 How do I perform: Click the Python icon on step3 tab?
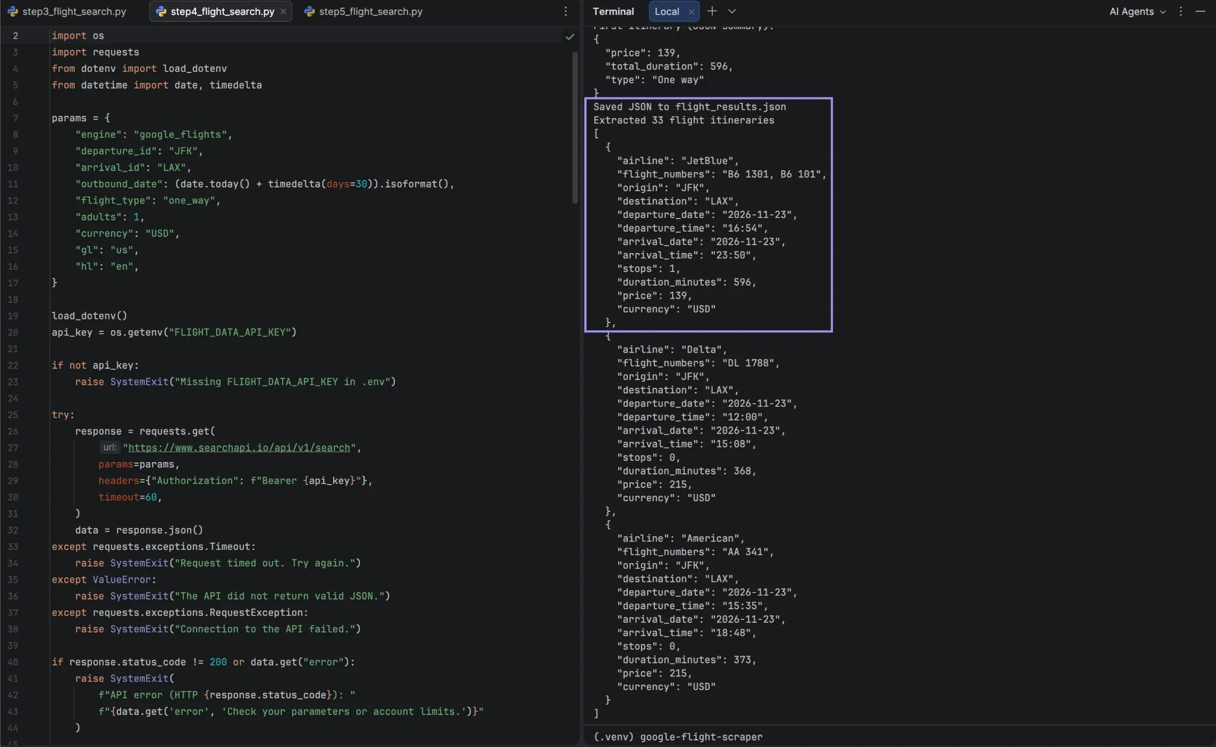click(13, 11)
